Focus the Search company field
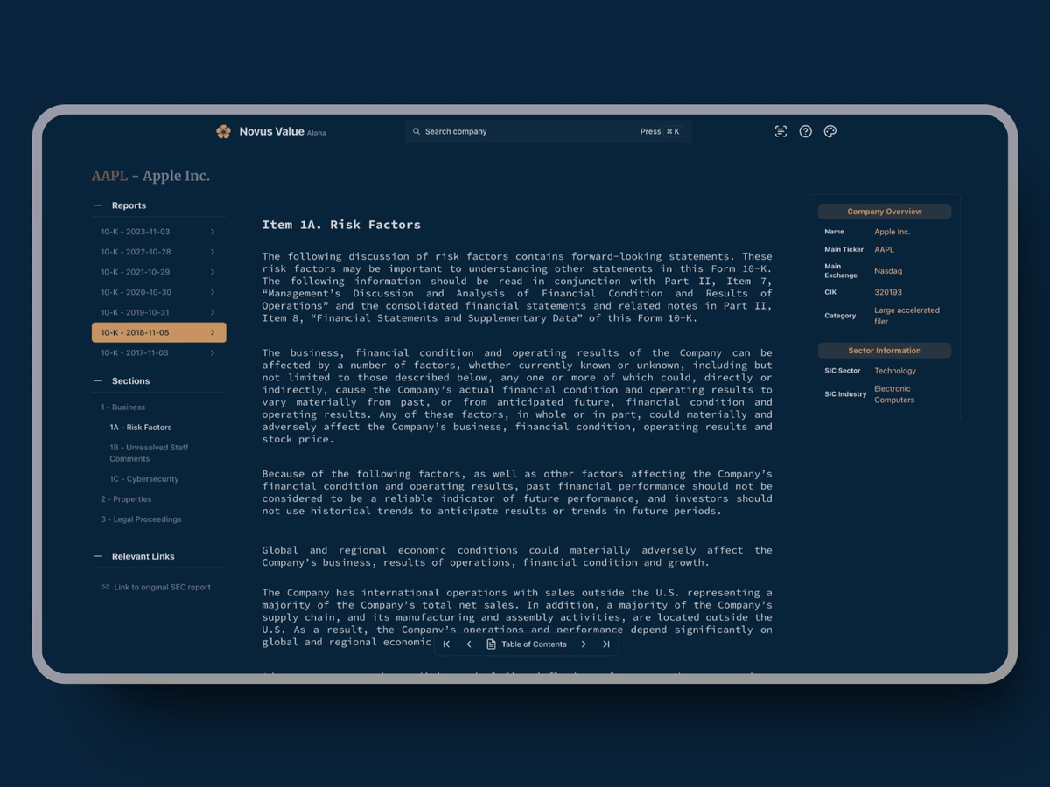The image size is (1050, 787). pyautogui.click(x=548, y=131)
